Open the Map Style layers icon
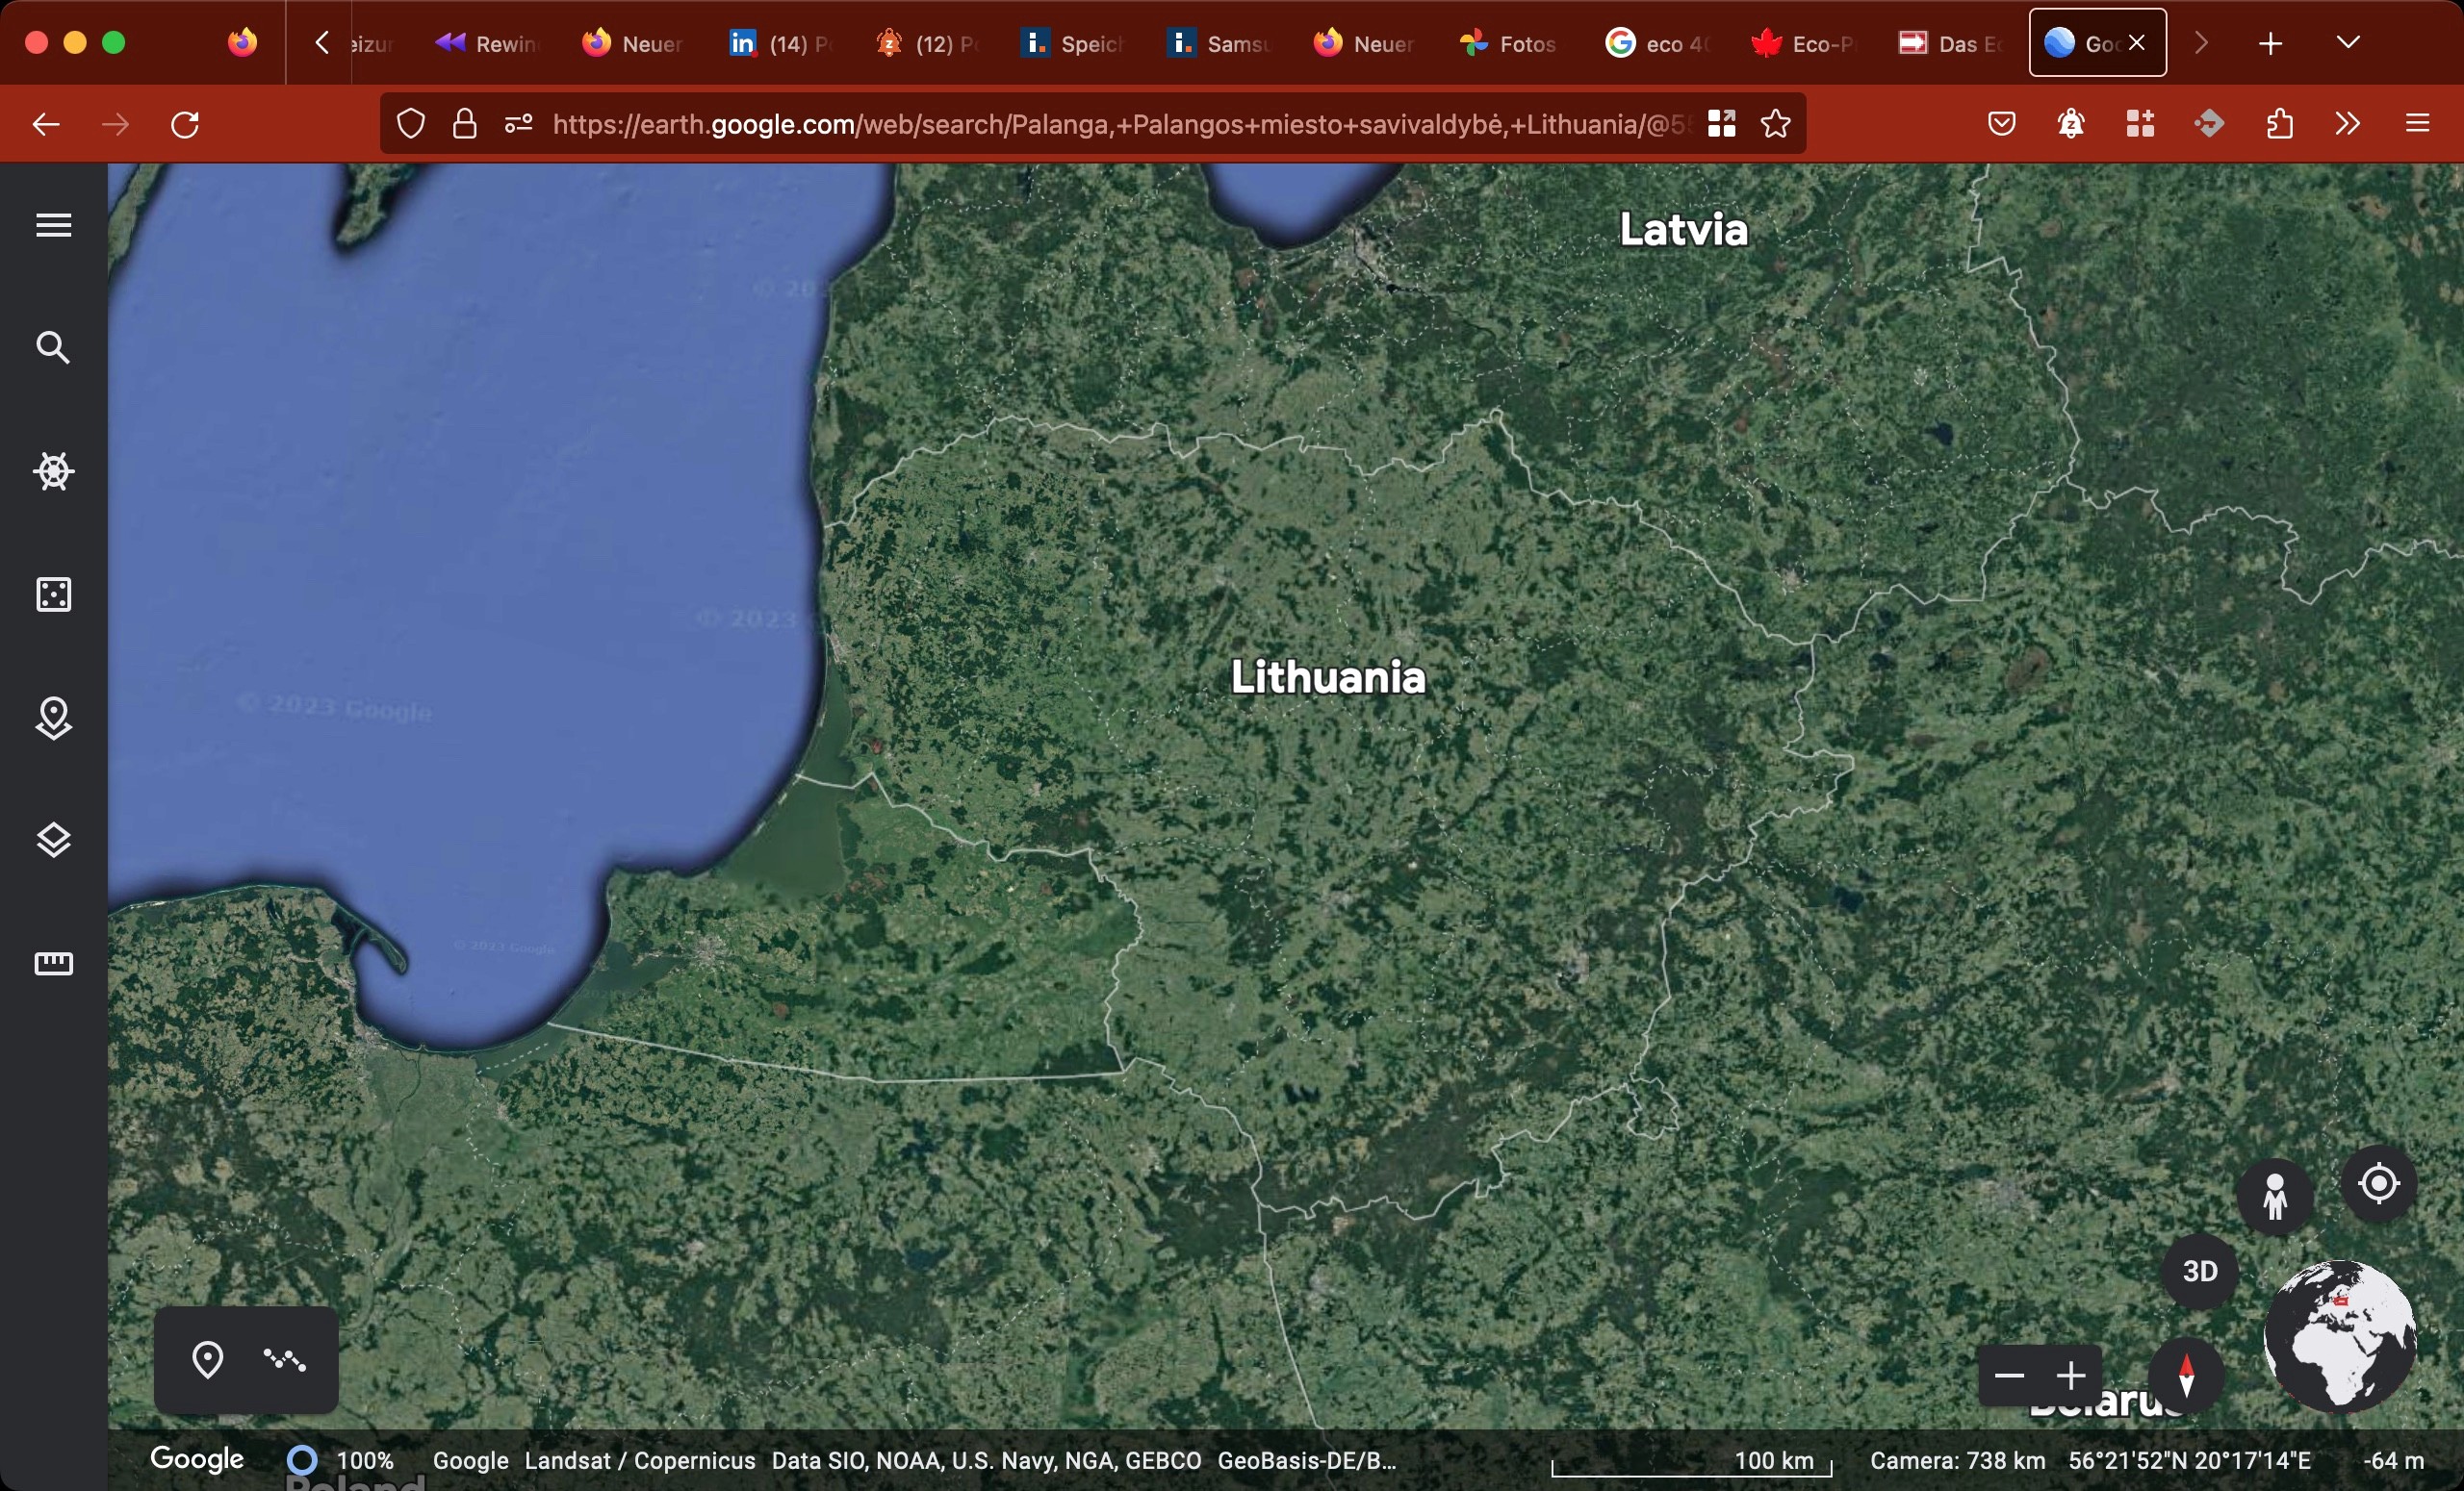The width and height of the screenshot is (2464, 1491). click(54, 841)
